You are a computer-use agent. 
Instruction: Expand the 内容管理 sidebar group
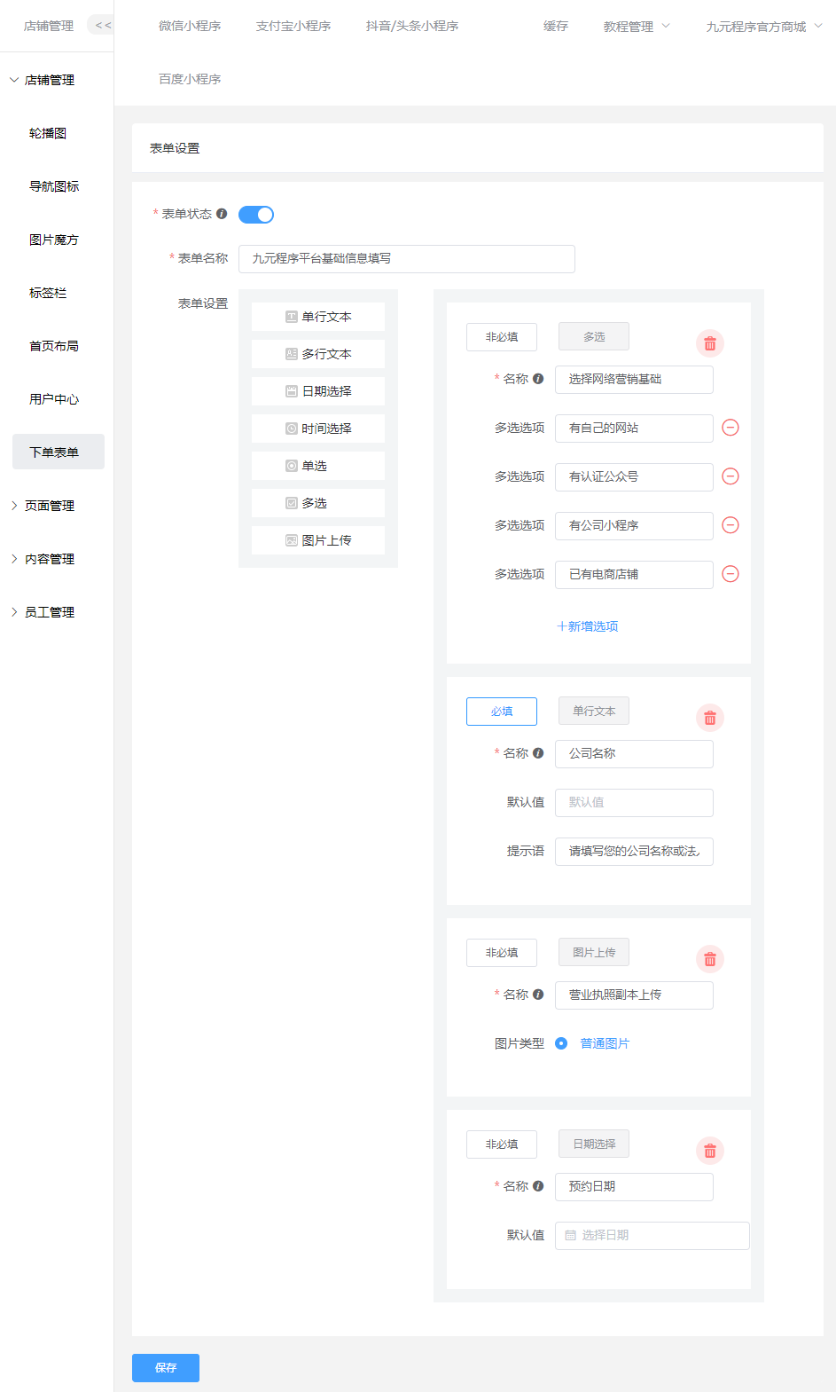click(50, 559)
